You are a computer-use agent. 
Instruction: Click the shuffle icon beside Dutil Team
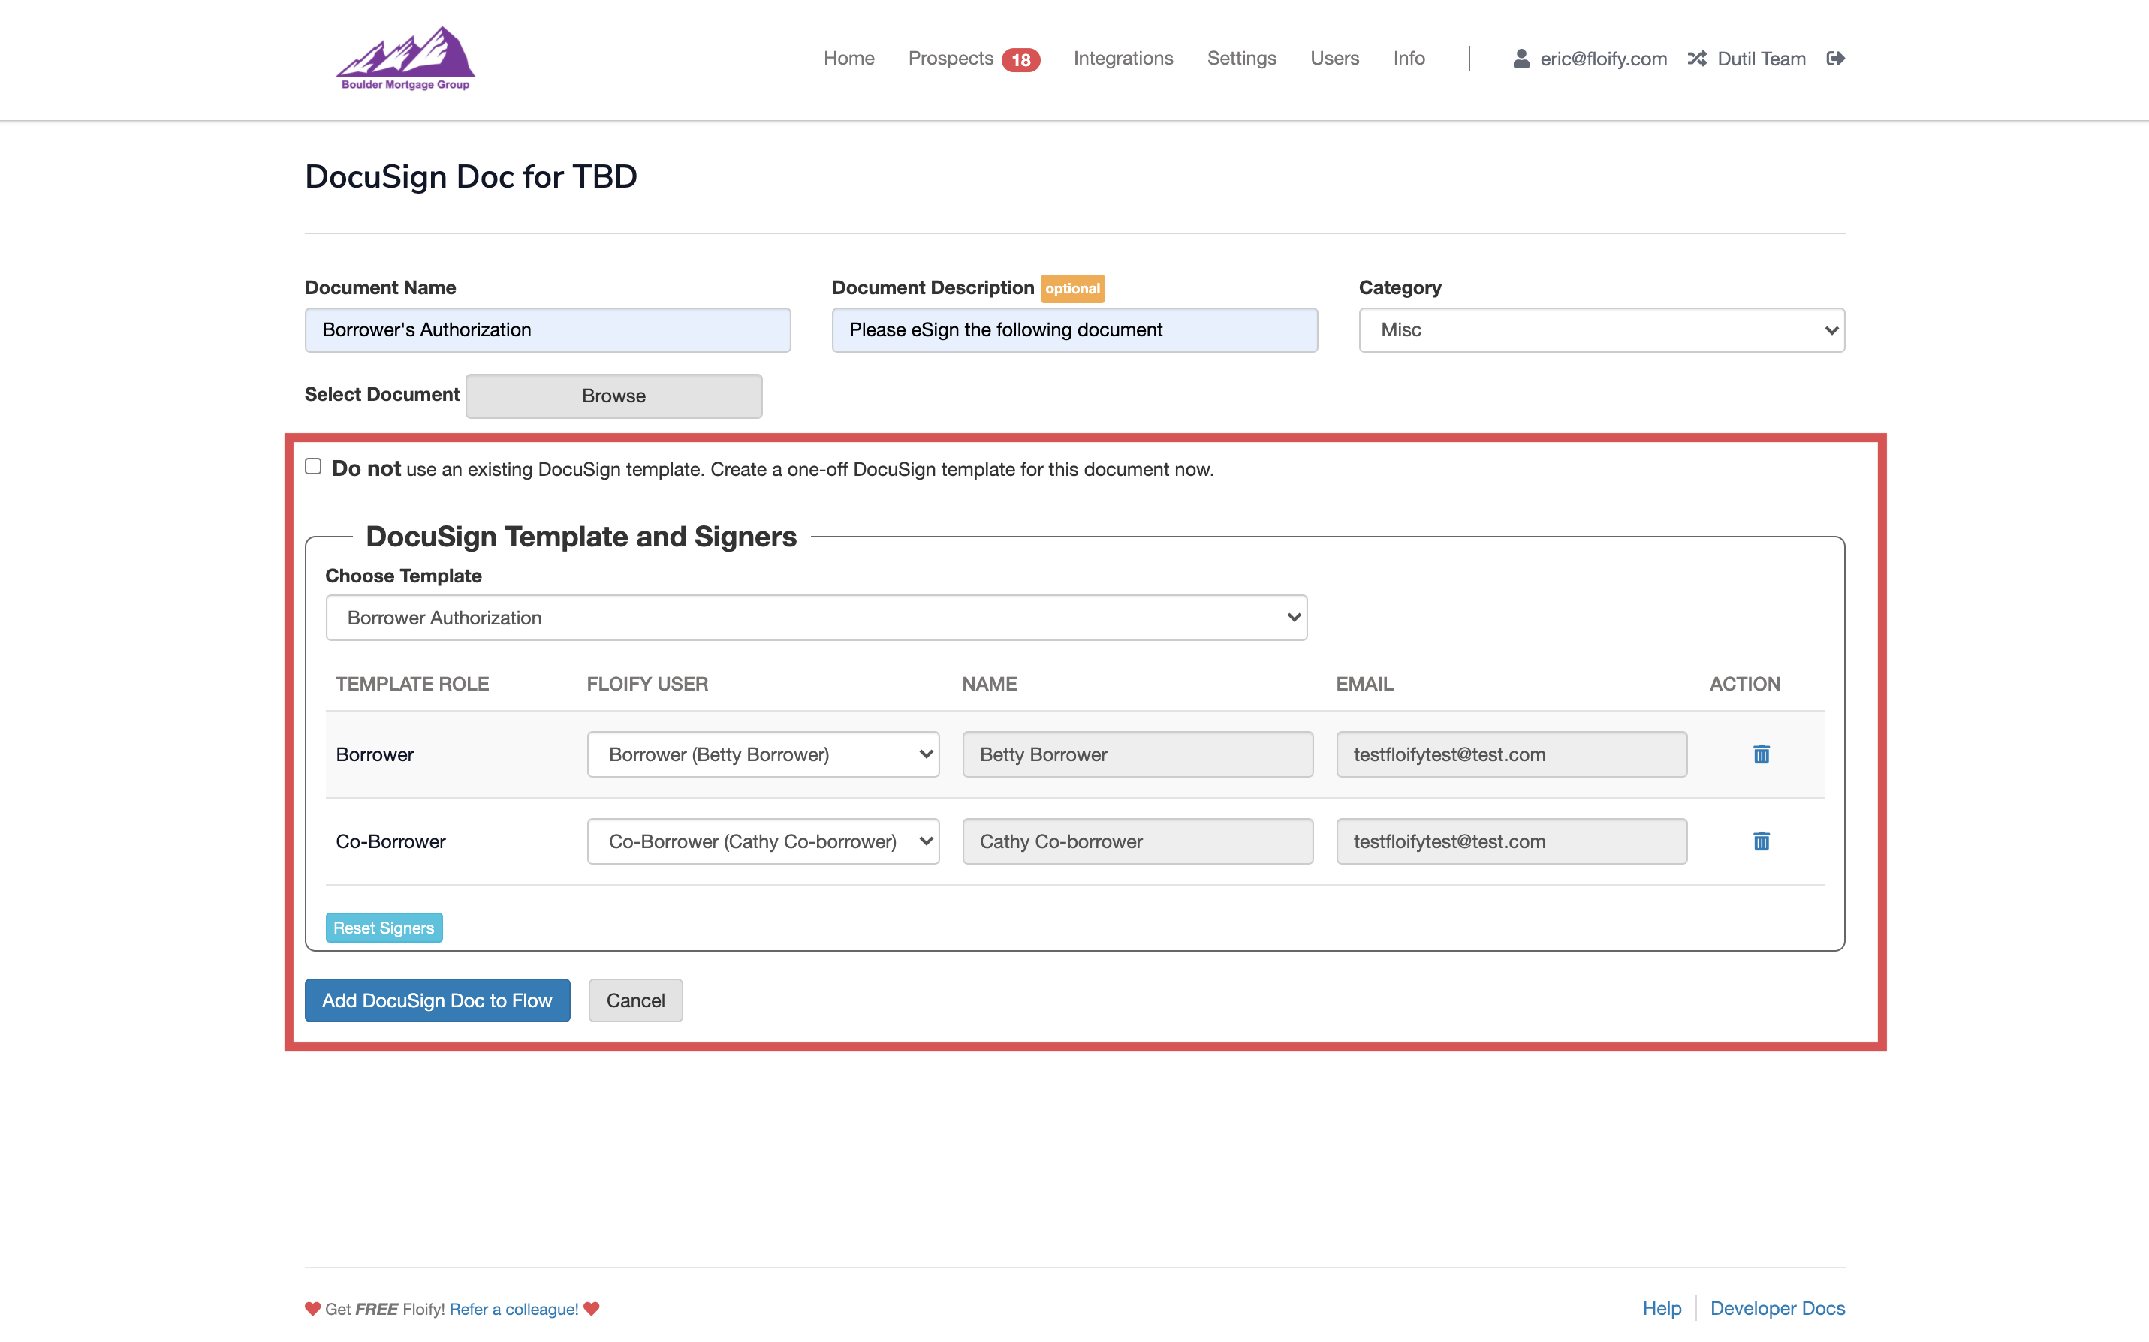pos(1696,59)
